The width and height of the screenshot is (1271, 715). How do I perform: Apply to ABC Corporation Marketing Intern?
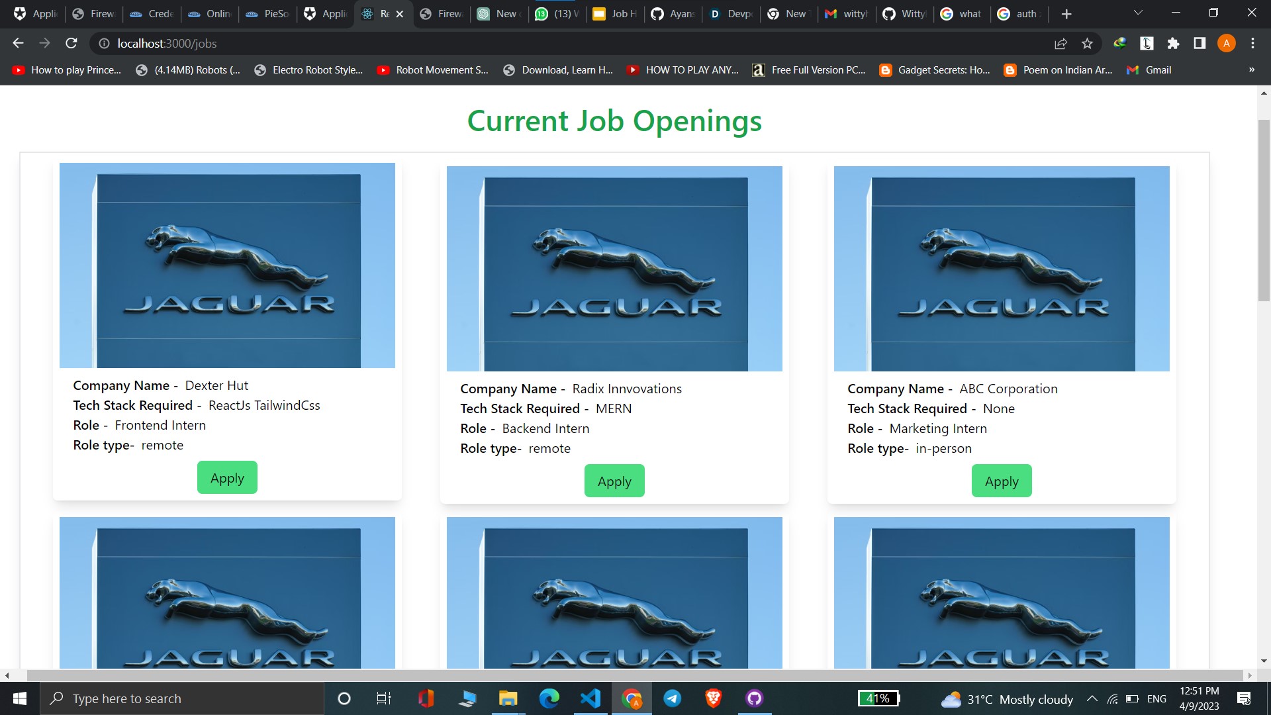(x=1001, y=481)
